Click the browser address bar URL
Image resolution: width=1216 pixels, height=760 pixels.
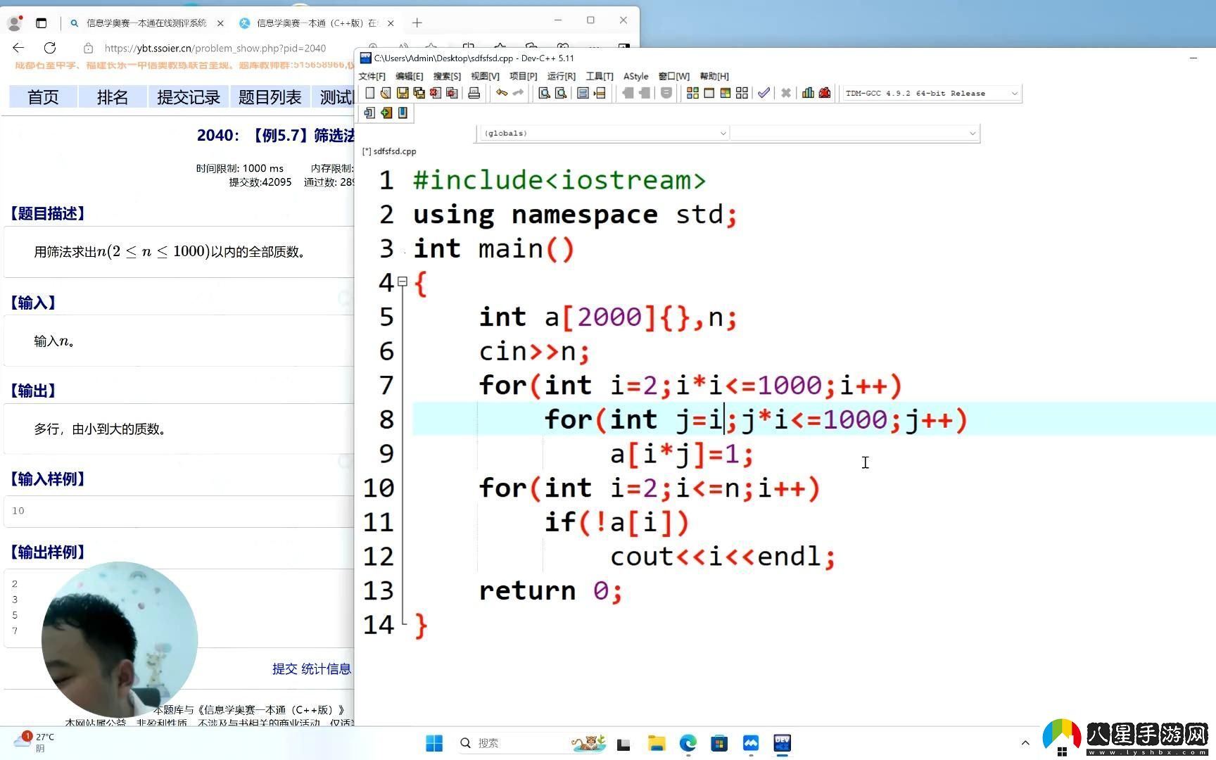click(x=215, y=49)
